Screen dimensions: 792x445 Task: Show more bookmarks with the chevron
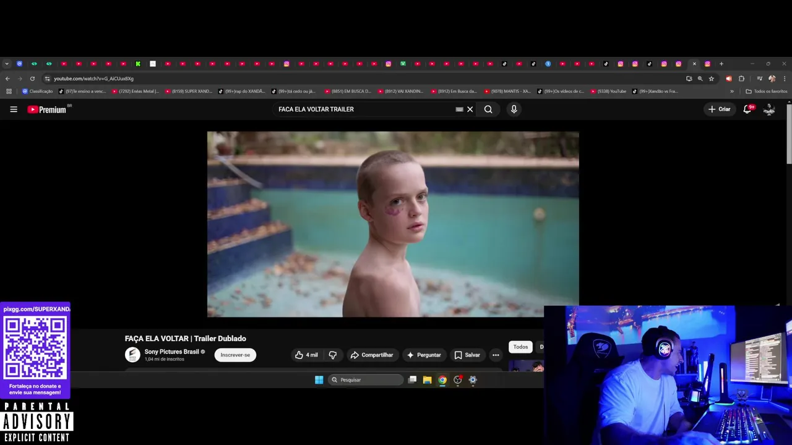click(x=732, y=91)
